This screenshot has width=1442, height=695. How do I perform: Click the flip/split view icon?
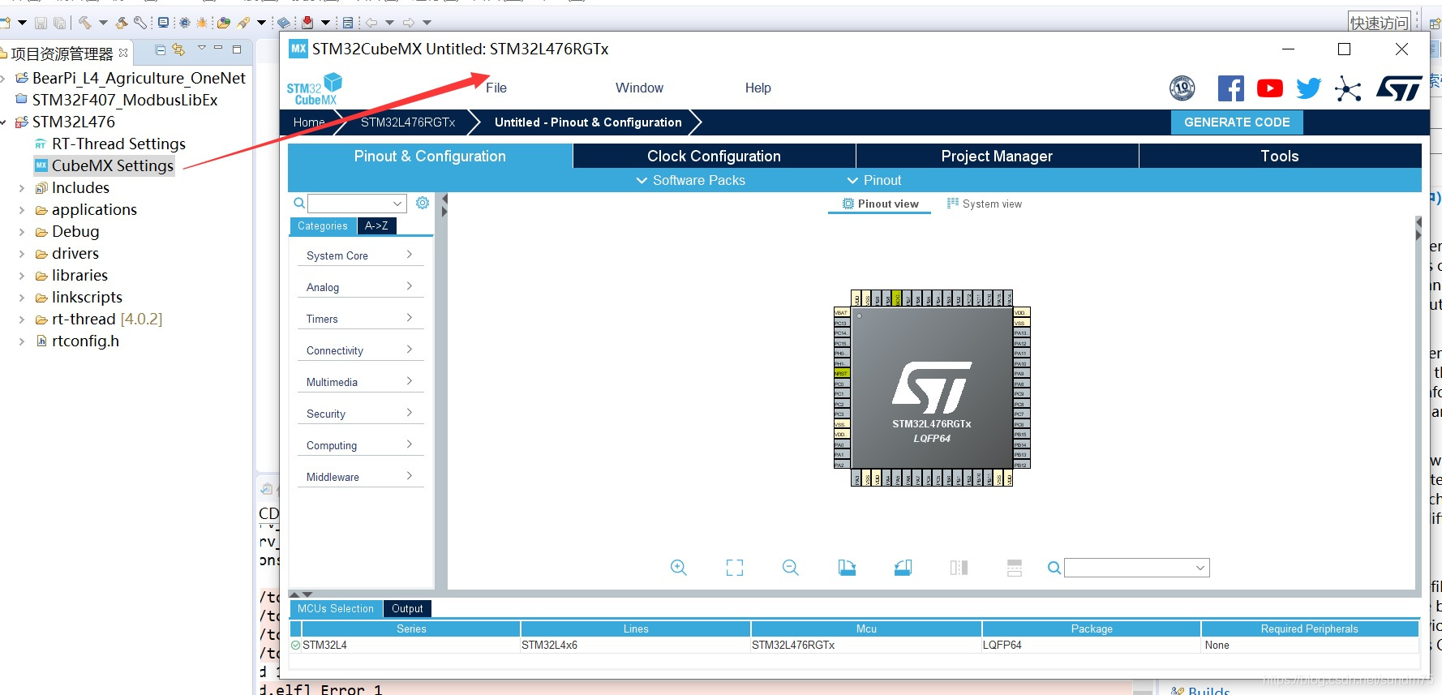(959, 568)
